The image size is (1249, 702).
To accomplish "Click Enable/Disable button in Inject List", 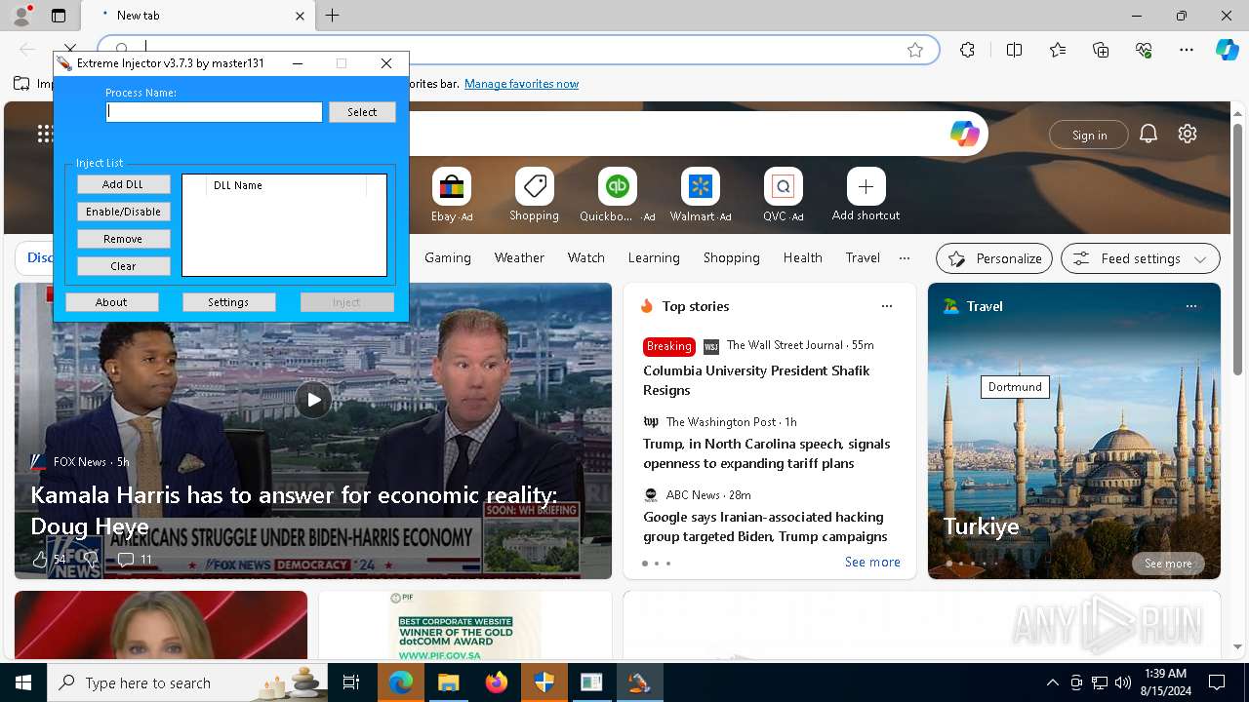I will (x=123, y=212).
